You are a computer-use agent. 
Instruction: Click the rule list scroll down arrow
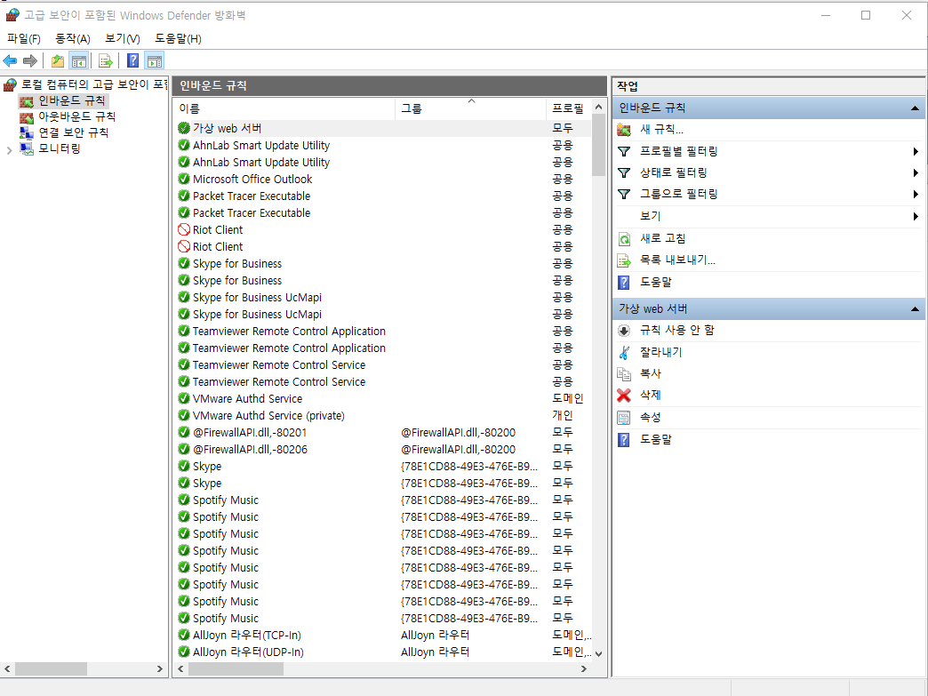pyautogui.click(x=598, y=654)
